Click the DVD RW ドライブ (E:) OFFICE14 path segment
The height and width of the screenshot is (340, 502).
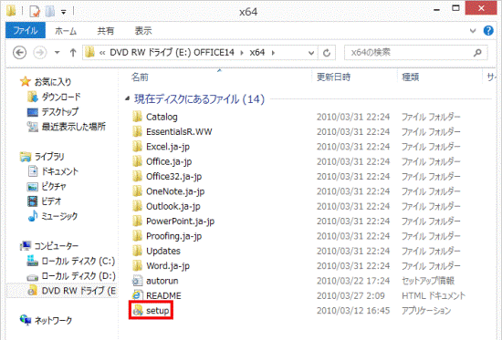click(x=172, y=53)
